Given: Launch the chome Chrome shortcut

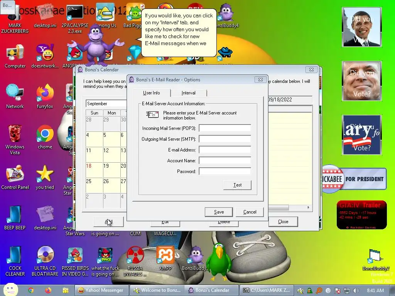Looking at the screenshot, I should point(45,137).
